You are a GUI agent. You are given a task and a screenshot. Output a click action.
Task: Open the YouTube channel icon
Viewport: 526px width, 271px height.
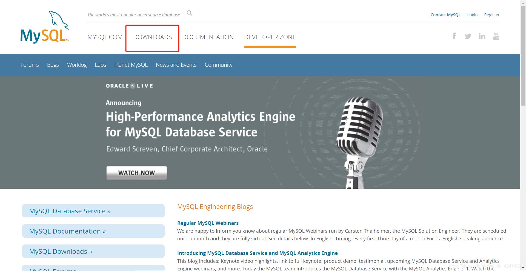(x=496, y=36)
